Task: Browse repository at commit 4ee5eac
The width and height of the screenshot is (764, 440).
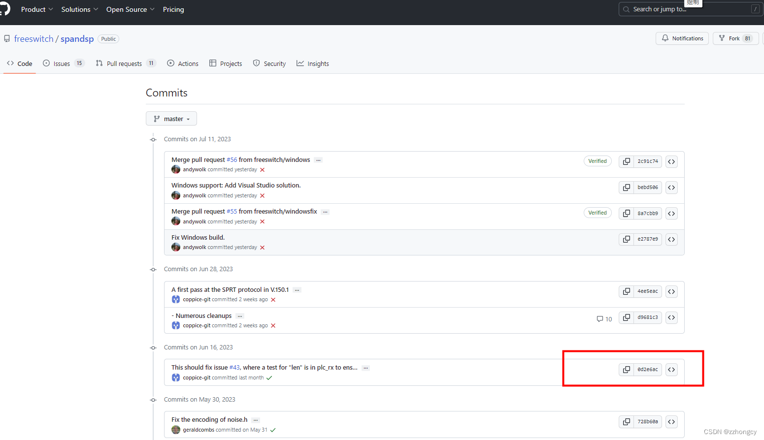Action: pos(671,291)
